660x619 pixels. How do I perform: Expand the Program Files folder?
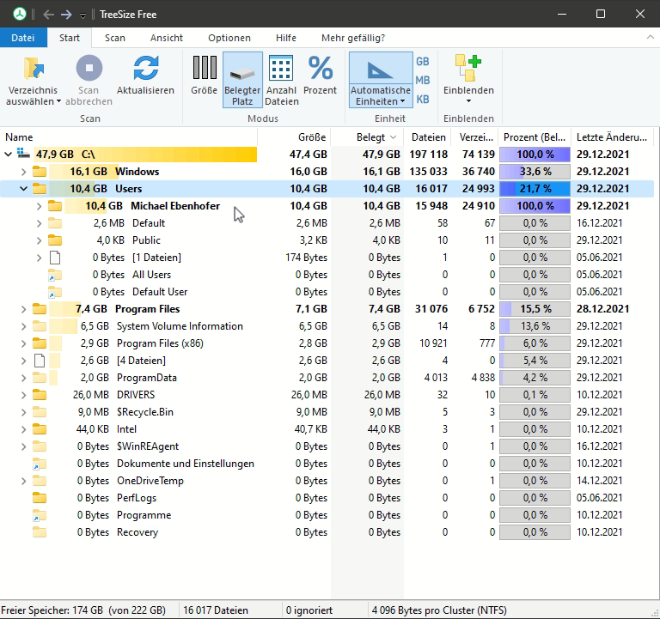pyautogui.click(x=23, y=309)
